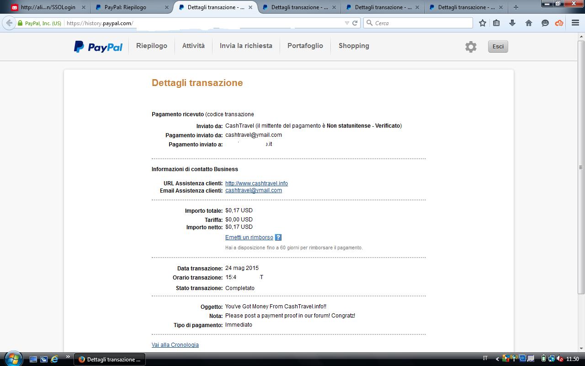Expand the quick launch overflow chevron
Viewport: 585px width, 366px height.
pyautogui.click(x=68, y=357)
